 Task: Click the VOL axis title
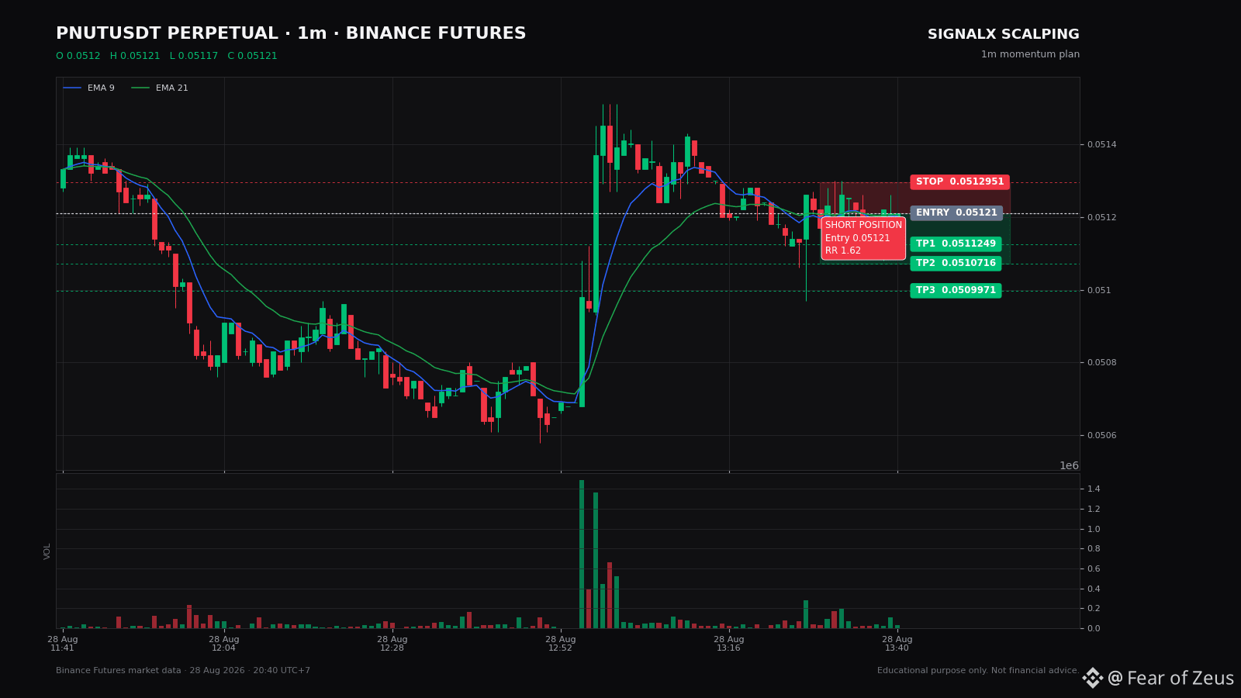[47, 551]
